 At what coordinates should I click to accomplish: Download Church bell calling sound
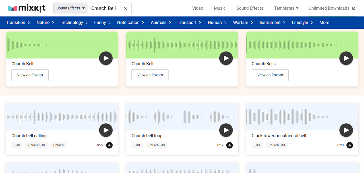[109, 145]
